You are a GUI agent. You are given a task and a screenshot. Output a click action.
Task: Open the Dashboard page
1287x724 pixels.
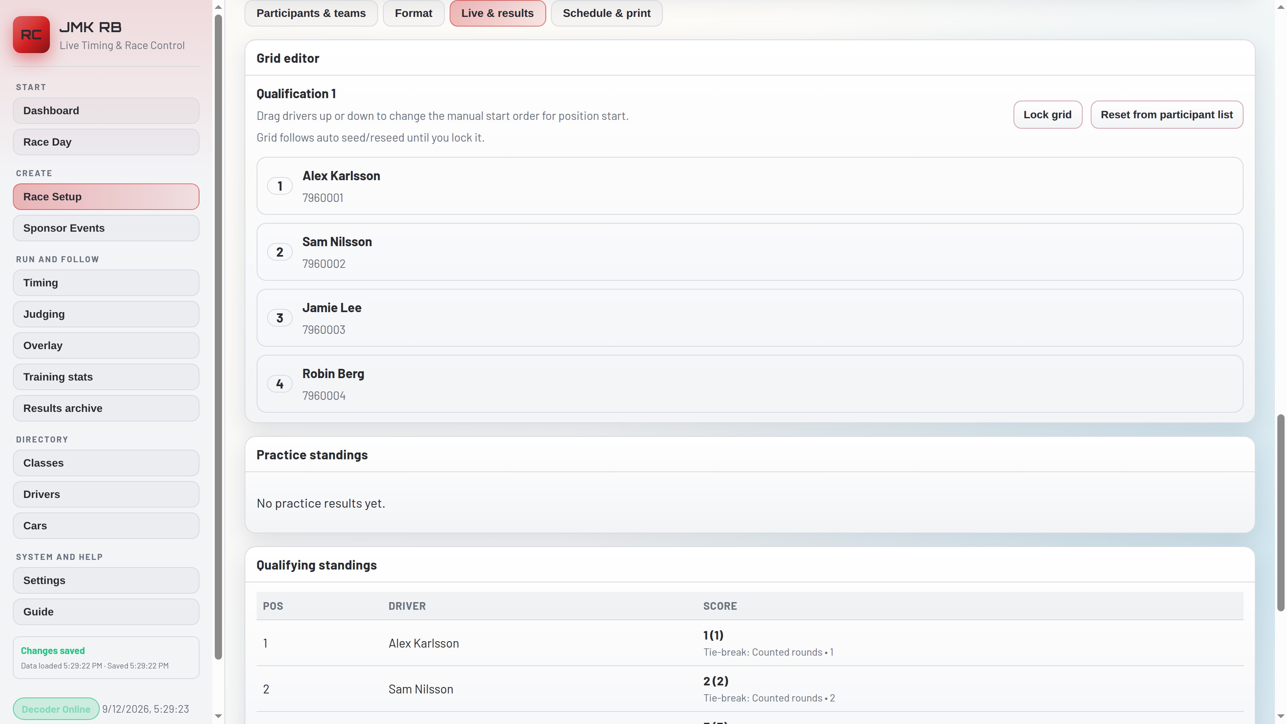(x=106, y=111)
